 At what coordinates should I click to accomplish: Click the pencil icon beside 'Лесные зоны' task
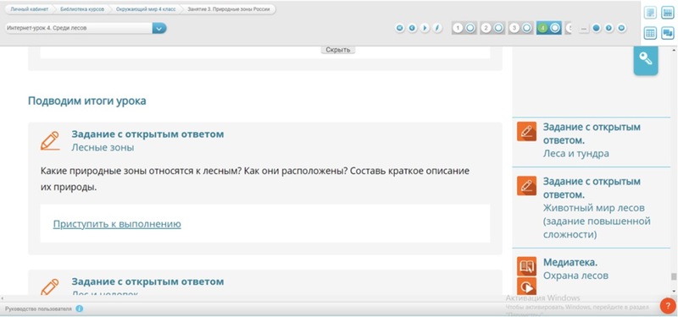50,141
